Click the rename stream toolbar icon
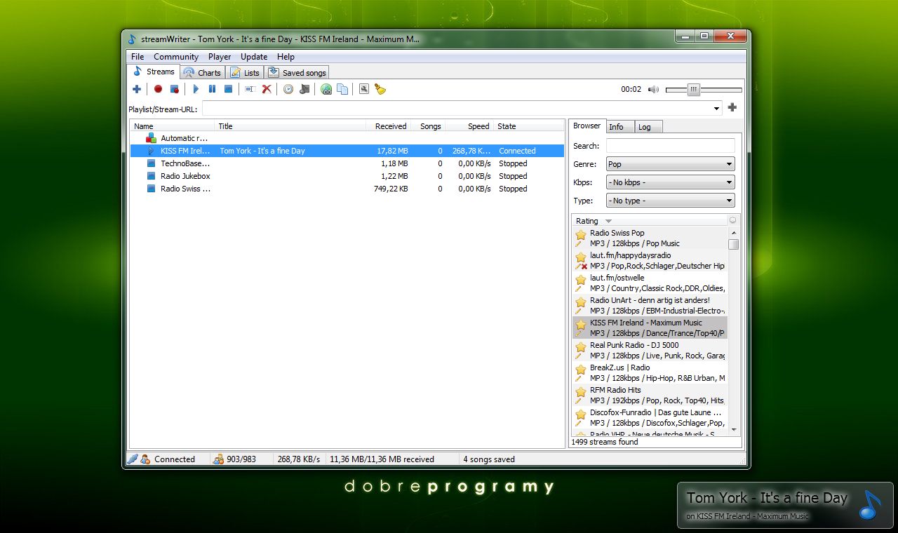The height and width of the screenshot is (533, 898). (x=250, y=89)
